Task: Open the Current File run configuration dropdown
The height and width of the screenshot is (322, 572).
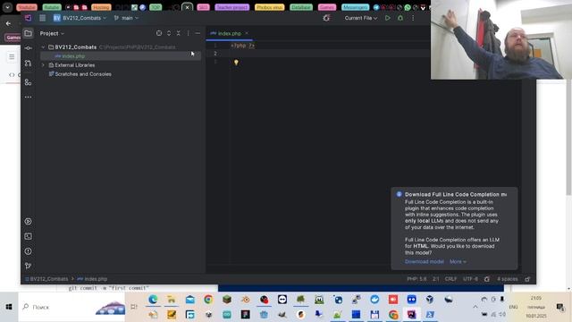Action: (x=361, y=18)
